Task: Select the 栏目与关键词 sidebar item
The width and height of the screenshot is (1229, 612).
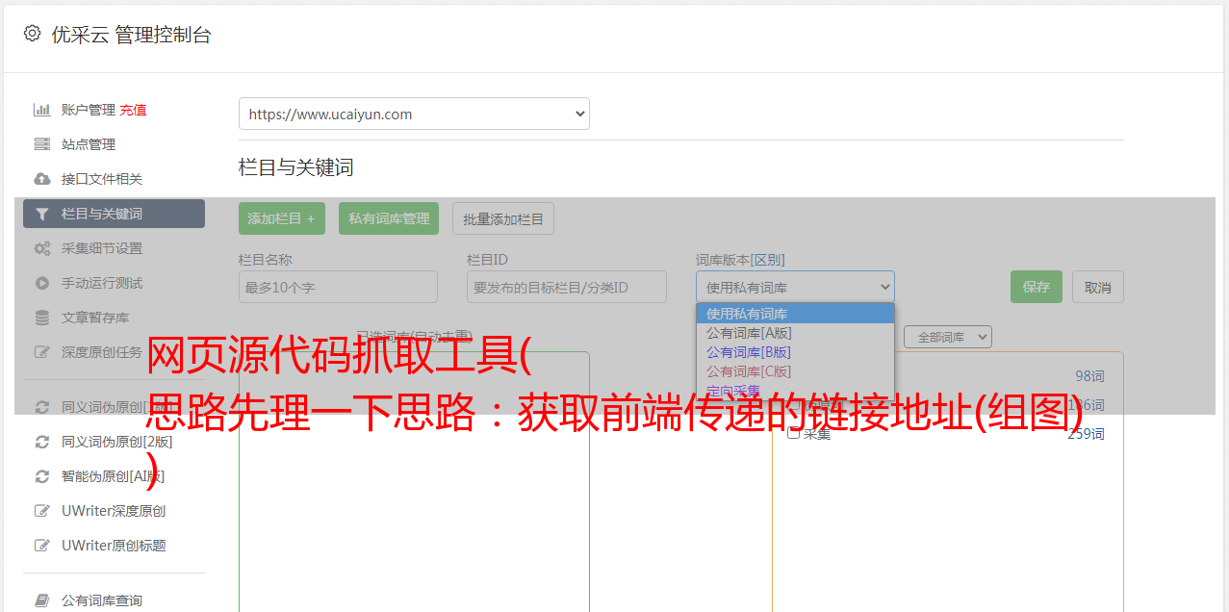Action: coord(114,214)
